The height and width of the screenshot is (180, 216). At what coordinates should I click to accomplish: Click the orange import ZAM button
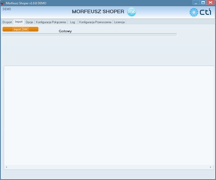pyautogui.click(x=21, y=29)
